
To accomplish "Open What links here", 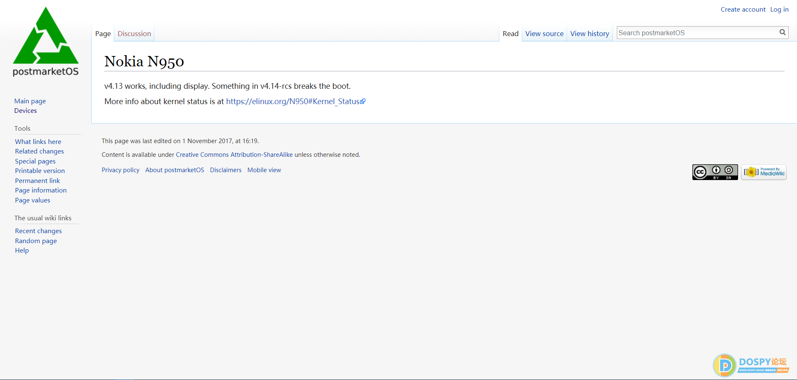I will click(x=38, y=141).
